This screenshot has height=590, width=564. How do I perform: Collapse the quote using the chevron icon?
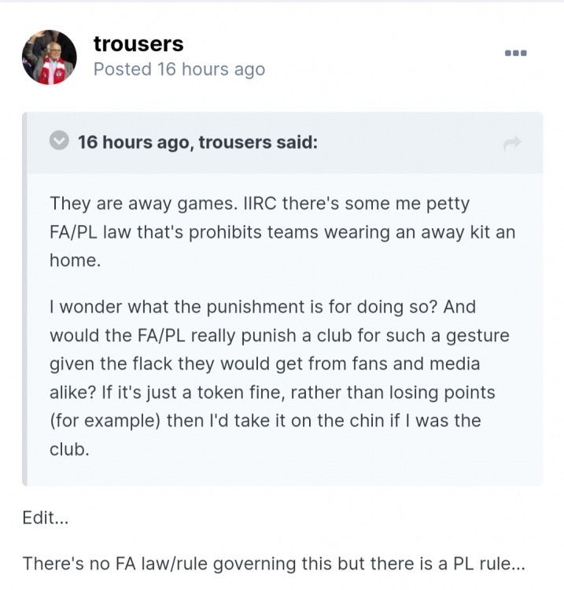[59, 142]
